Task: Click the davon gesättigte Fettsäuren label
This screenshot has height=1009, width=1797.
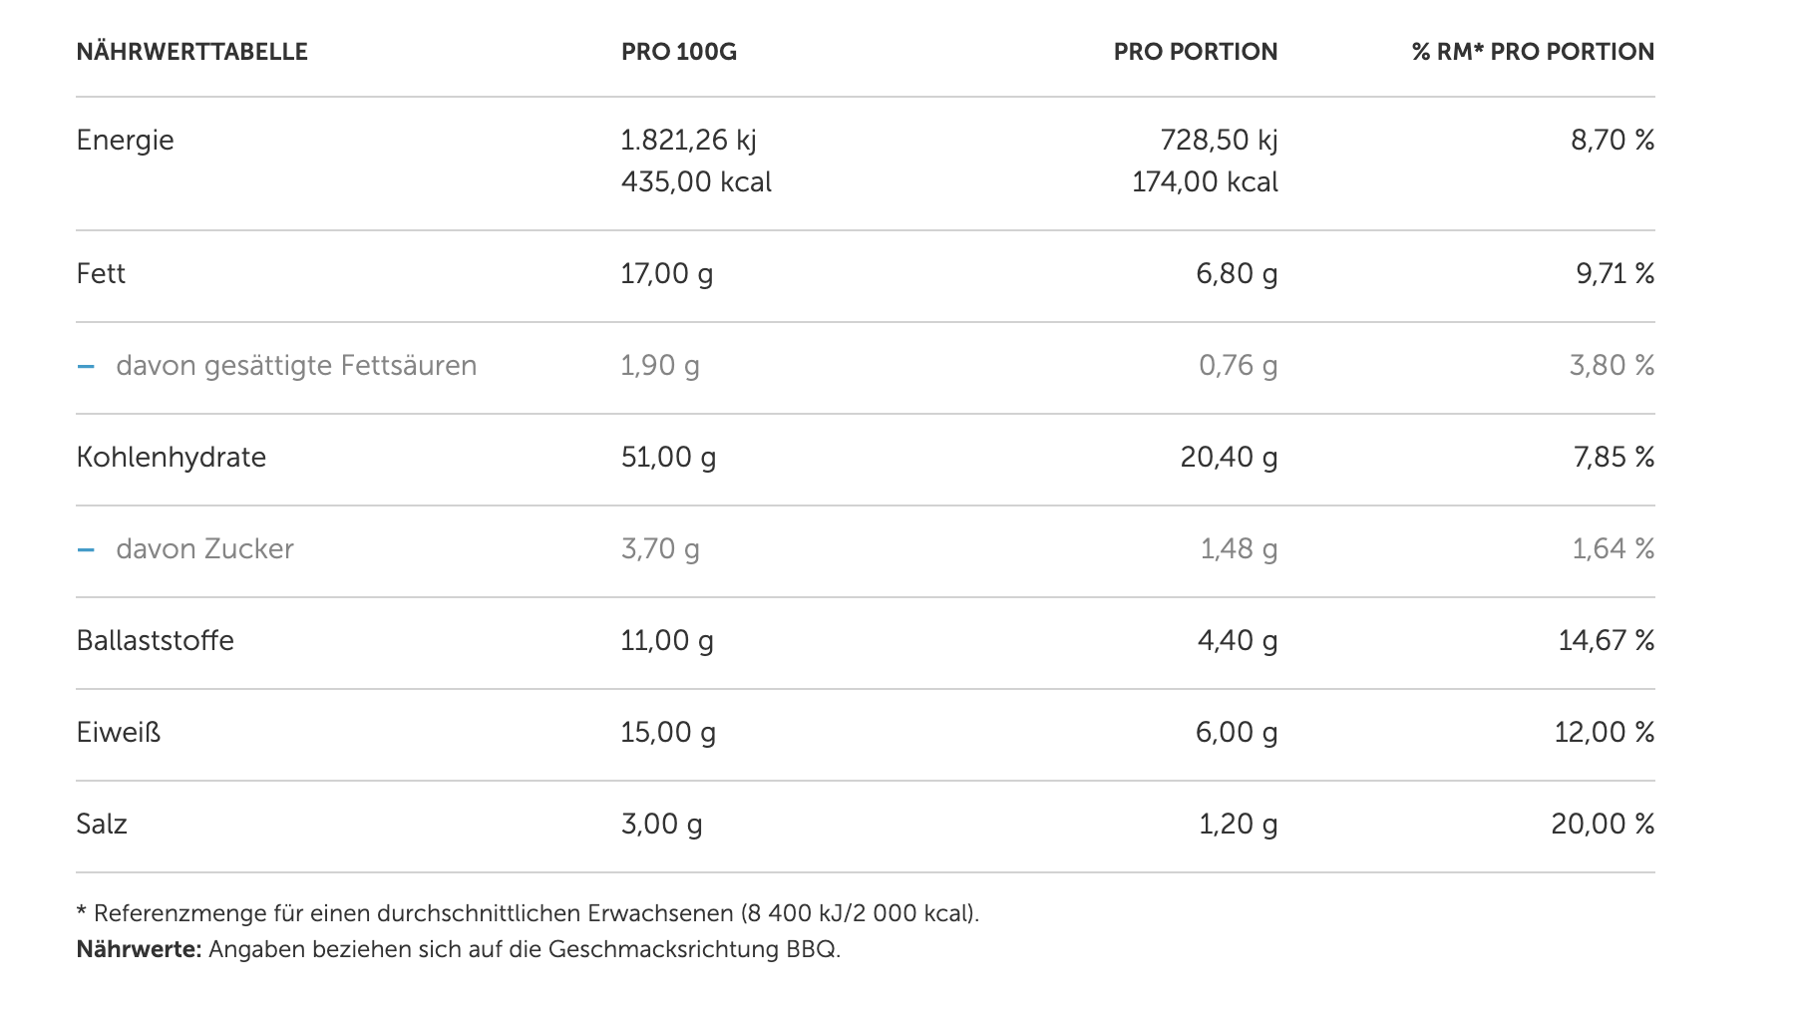Action: 296,366
